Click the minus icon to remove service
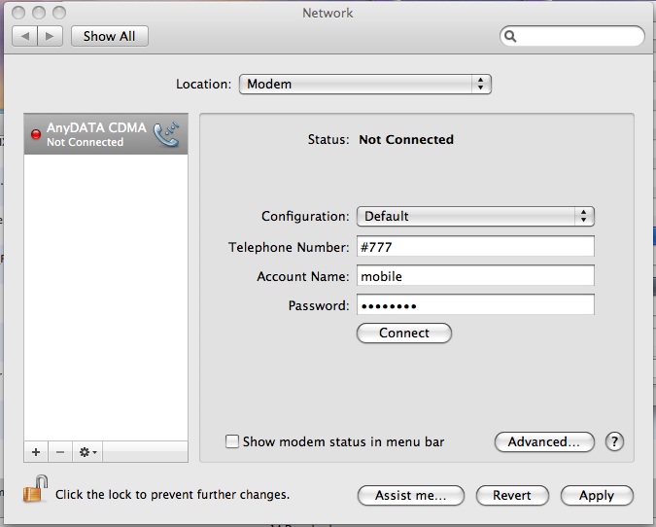656x527 pixels. click(59, 452)
